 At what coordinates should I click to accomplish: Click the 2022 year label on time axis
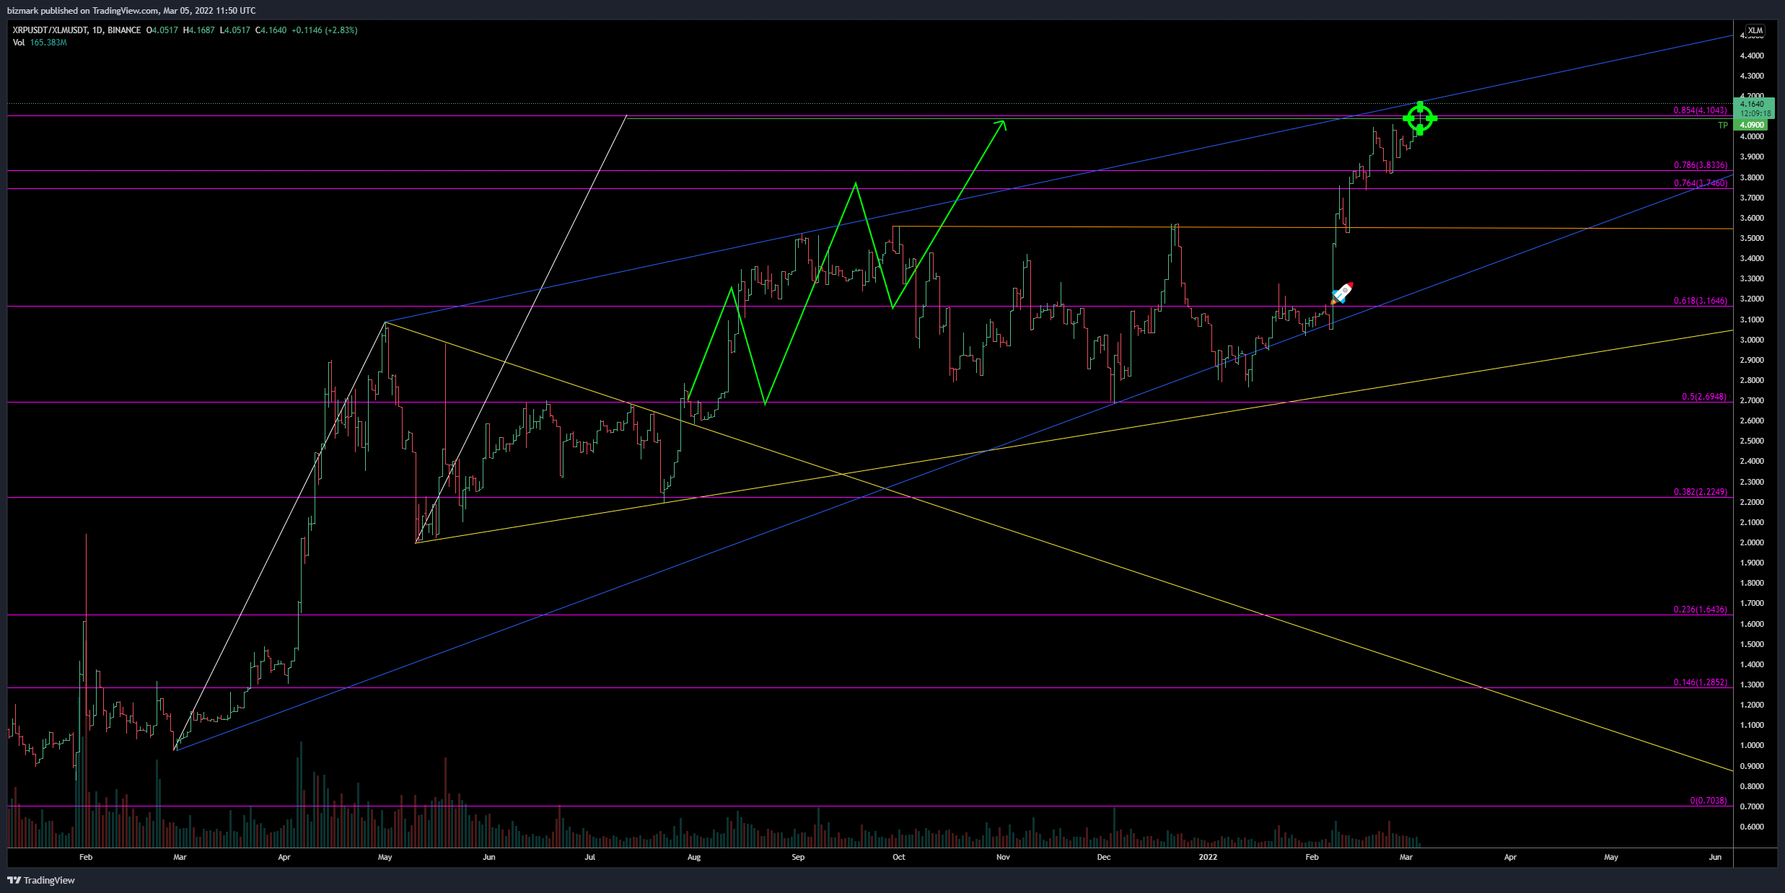[1208, 857]
